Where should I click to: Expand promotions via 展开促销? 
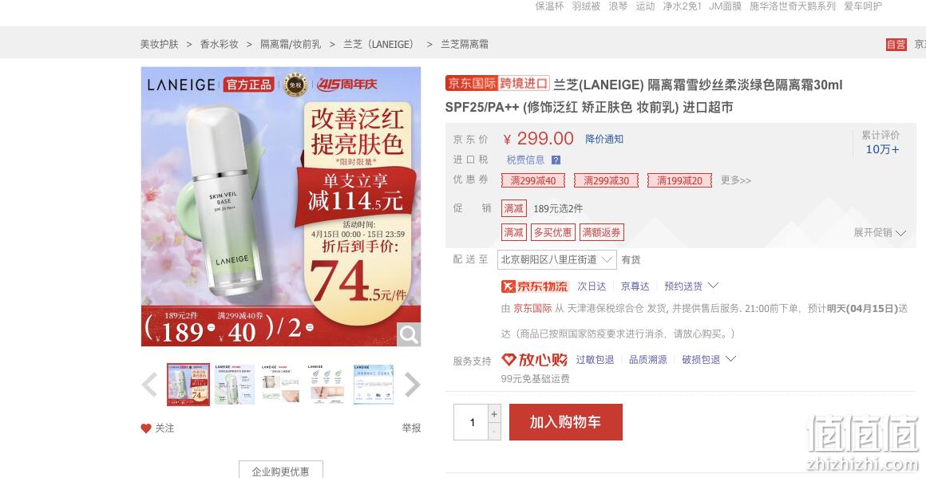[x=880, y=232]
